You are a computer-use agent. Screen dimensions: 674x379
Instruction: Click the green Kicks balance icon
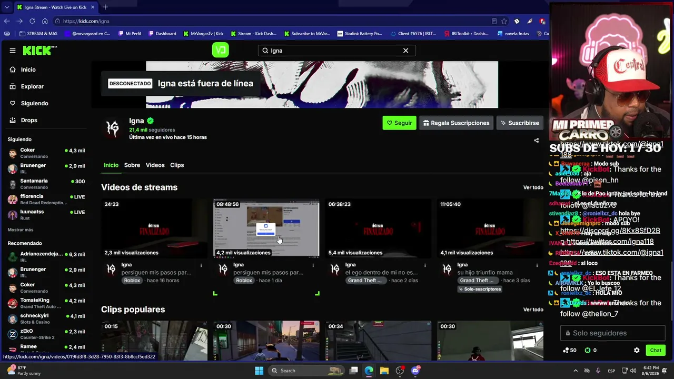click(588, 350)
